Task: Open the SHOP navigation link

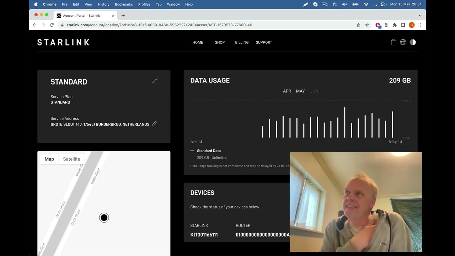Action: (220, 42)
